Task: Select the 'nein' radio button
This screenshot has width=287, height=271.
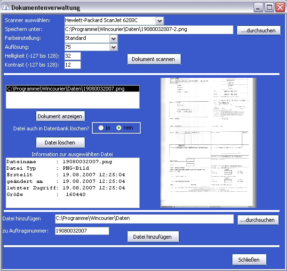Action: (x=119, y=128)
